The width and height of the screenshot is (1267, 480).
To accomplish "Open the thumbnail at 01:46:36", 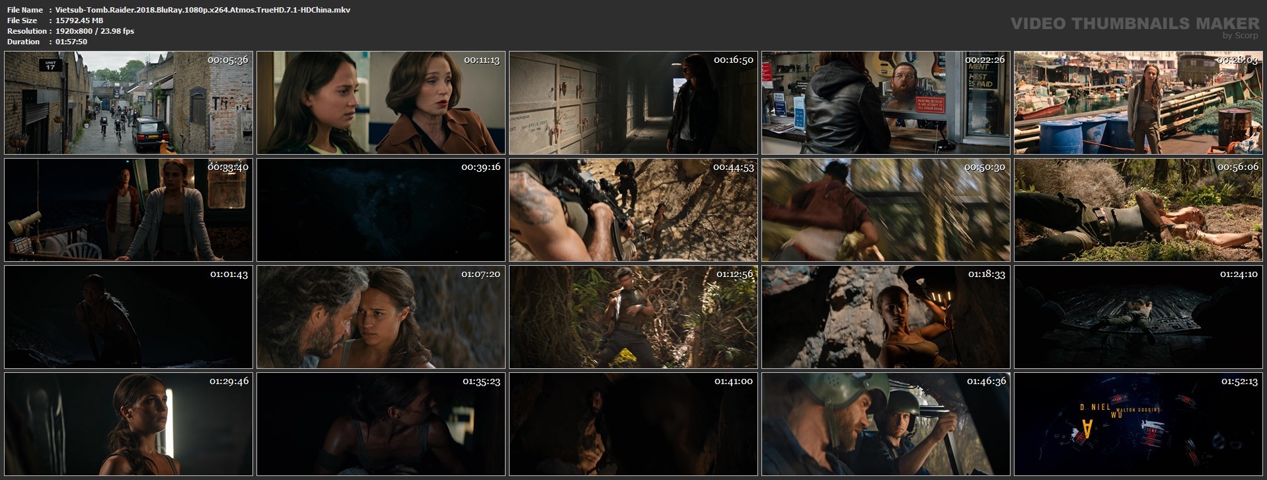I will 886,424.
